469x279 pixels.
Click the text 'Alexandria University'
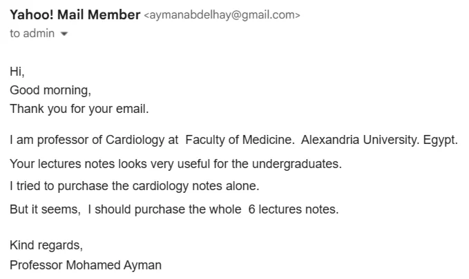click(x=358, y=140)
